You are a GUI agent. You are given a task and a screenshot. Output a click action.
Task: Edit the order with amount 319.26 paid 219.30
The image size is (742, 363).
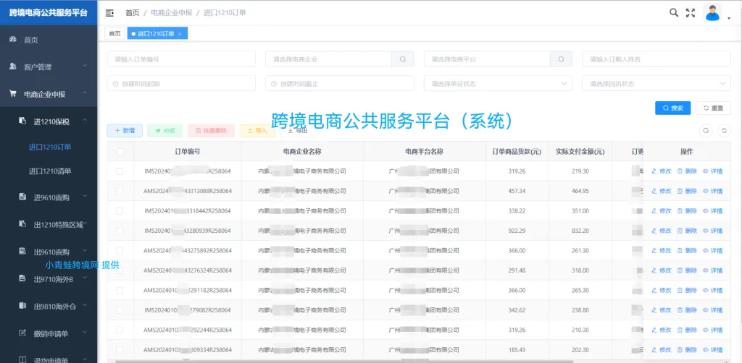click(x=662, y=171)
